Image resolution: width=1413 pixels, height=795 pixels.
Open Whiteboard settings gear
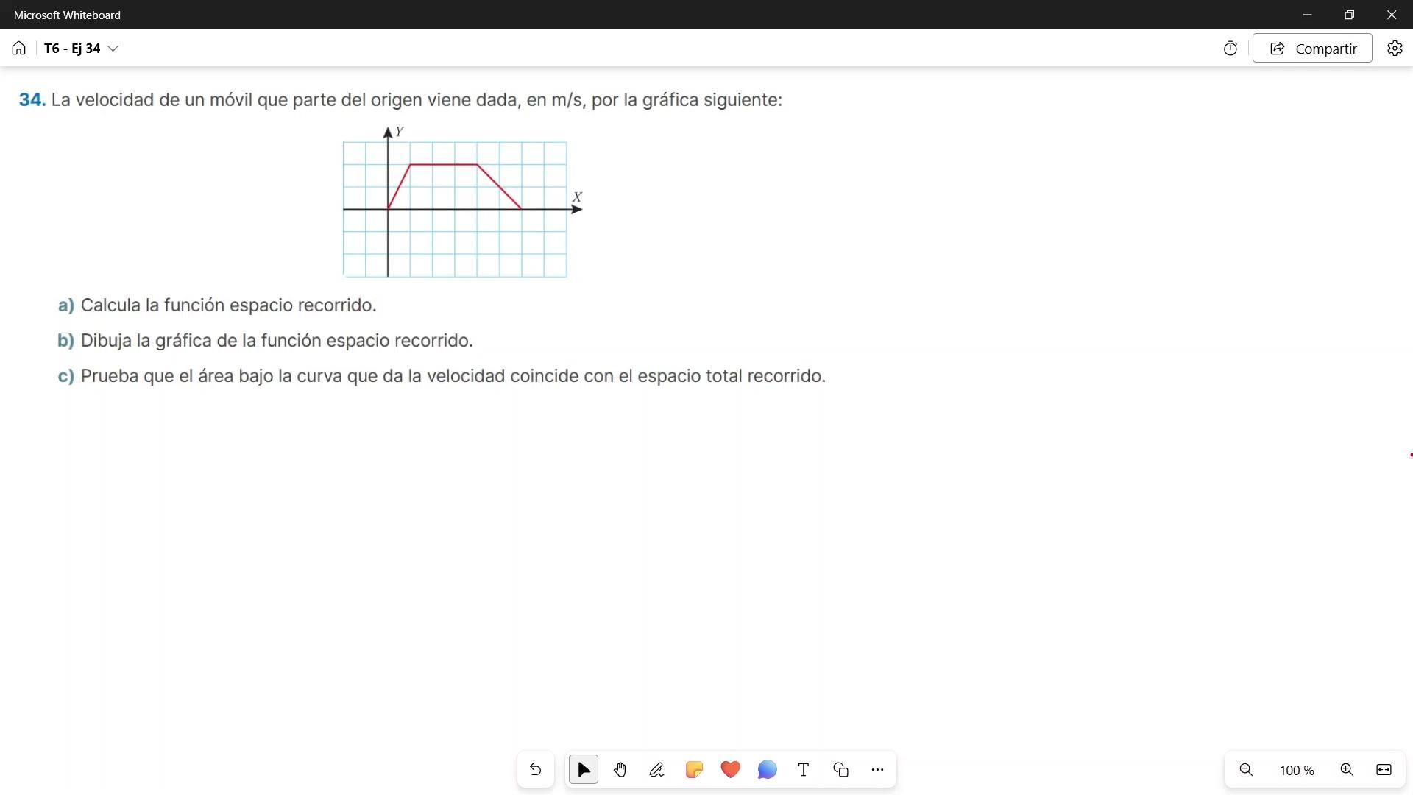[x=1395, y=49]
